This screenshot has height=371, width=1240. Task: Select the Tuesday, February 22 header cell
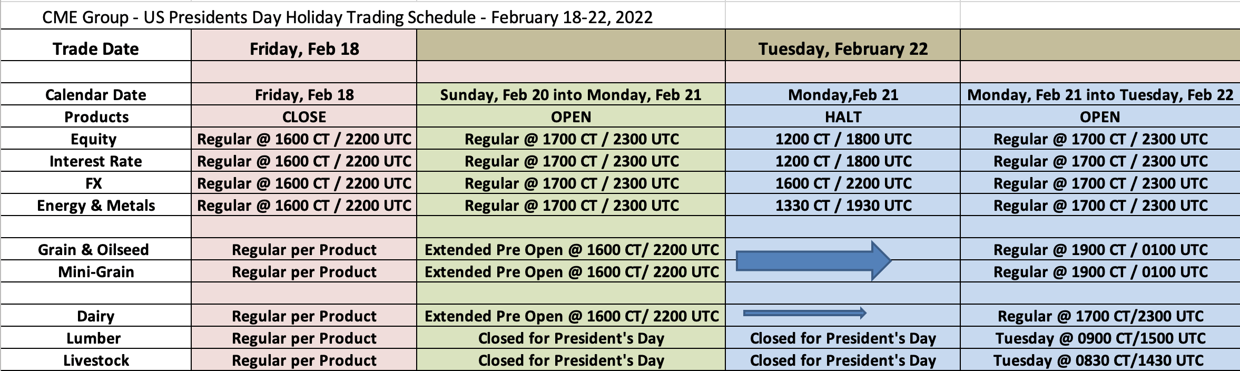(843, 49)
